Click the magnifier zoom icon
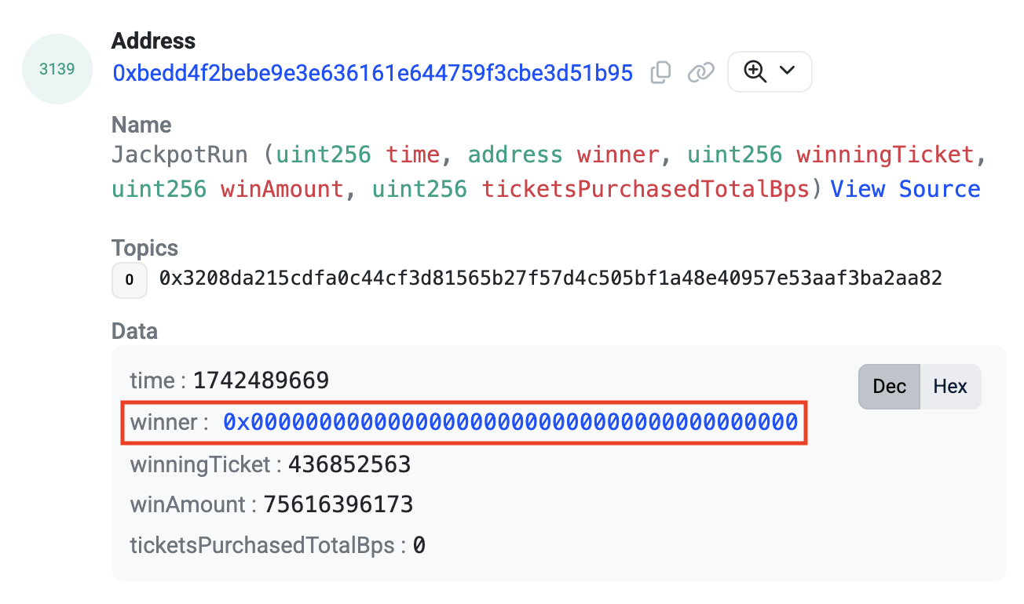Screen dimensions: 1024x604 (x=755, y=71)
